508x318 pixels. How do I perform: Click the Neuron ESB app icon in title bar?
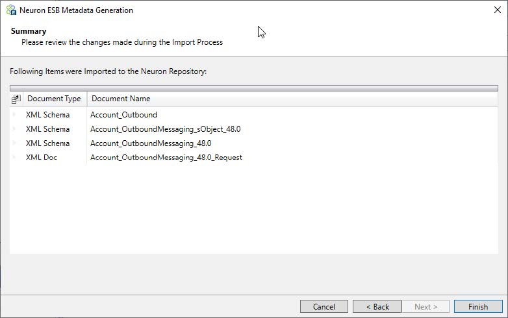[x=11, y=10]
